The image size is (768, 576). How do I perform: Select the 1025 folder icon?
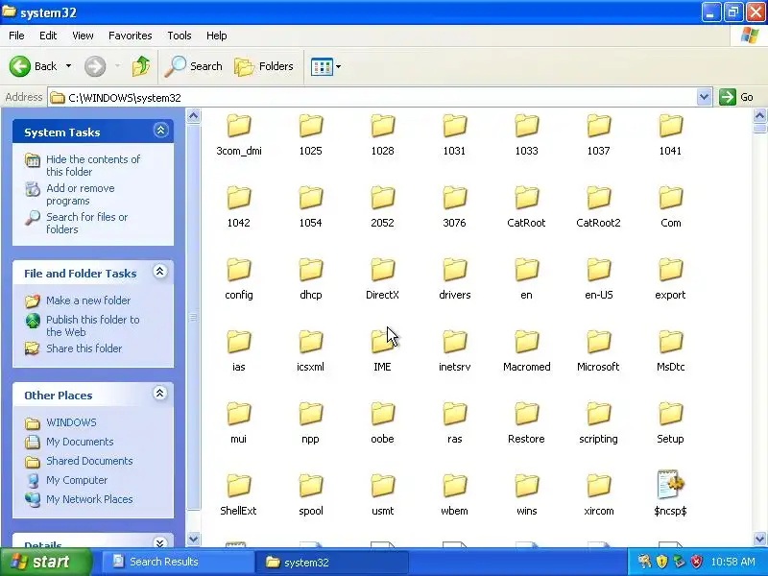coord(310,127)
